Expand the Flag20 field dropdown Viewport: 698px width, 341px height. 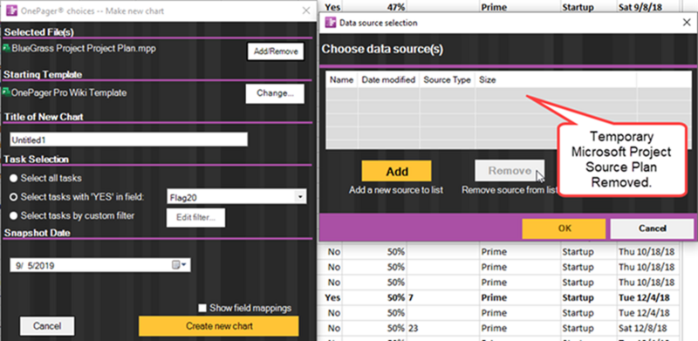point(300,197)
